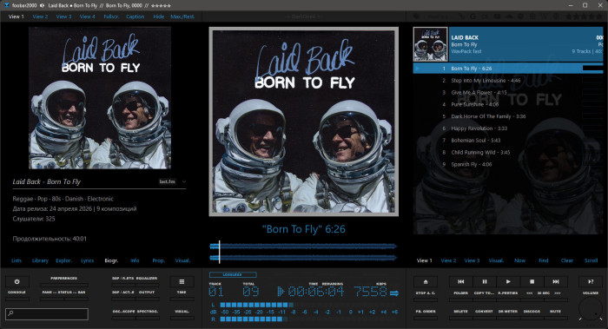
Task: Click the play button in transport controls
Action: [x=508, y=282]
